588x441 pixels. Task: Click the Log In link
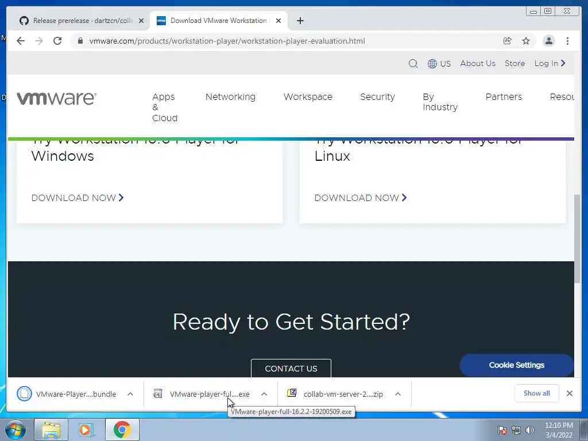[x=550, y=63]
